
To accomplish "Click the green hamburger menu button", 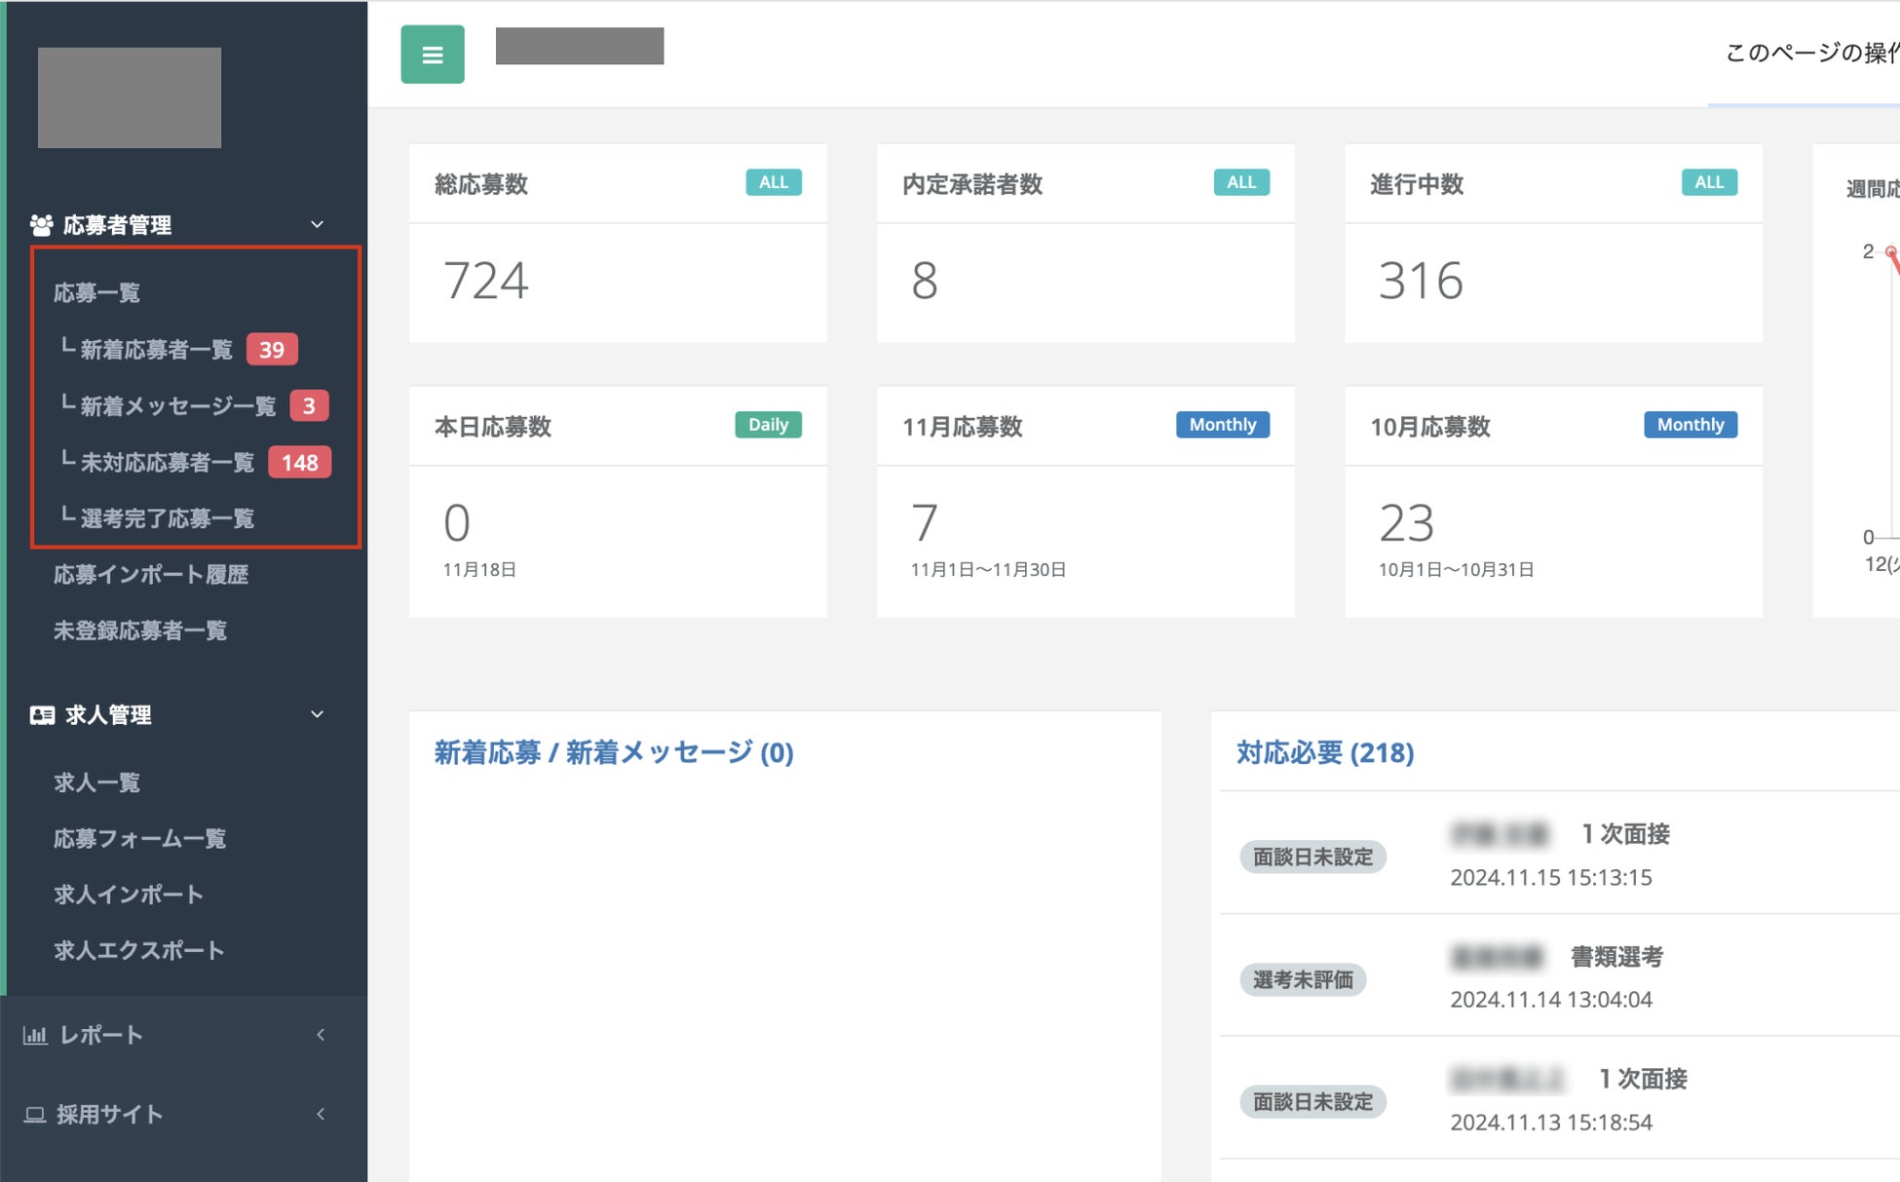I will 432,55.
